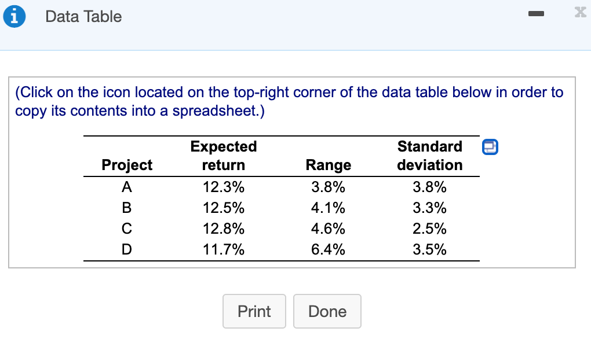Image resolution: width=591 pixels, height=339 pixels.
Task: Click the Print button
Action: pos(254,311)
